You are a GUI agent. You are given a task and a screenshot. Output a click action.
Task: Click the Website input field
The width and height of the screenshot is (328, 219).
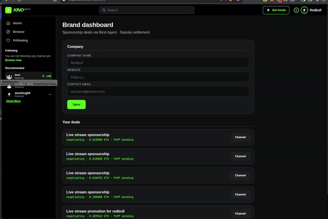click(158, 77)
